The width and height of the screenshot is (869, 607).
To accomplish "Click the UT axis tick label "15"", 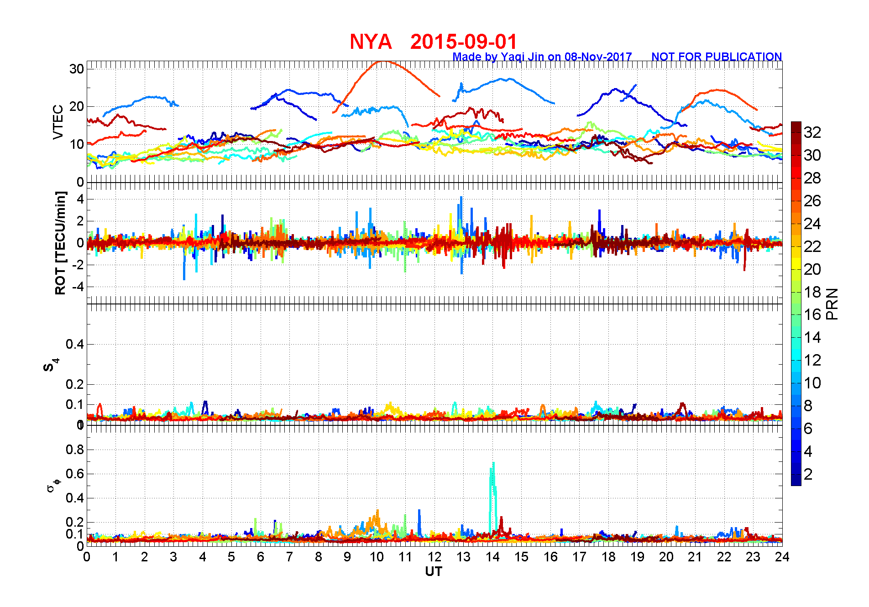I will point(522,557).
